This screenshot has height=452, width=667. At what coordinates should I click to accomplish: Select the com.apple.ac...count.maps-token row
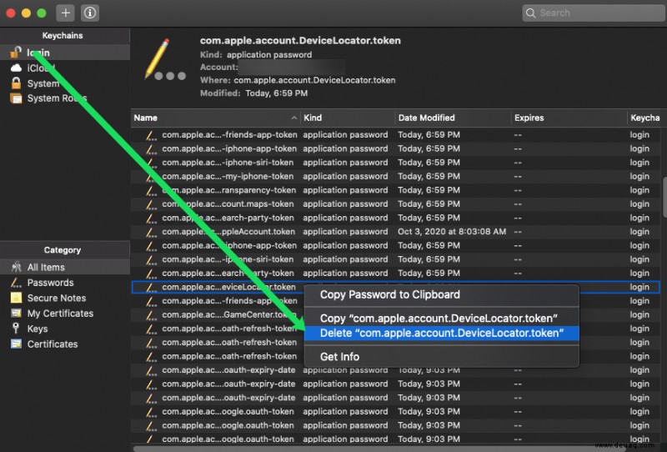click(395, 203)
